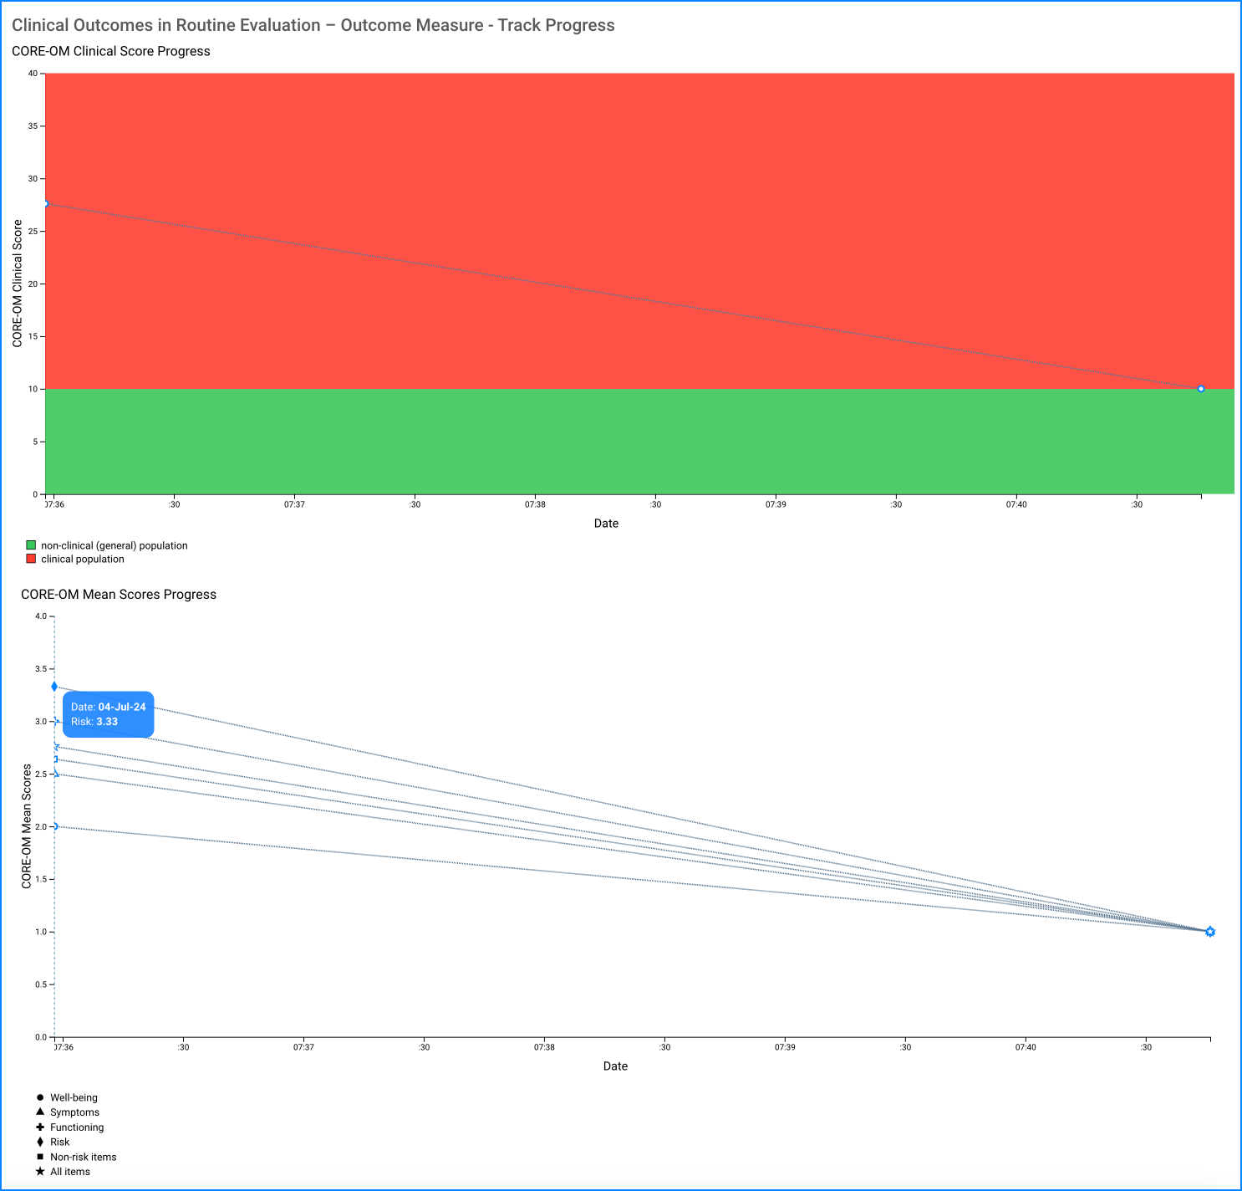Click the '07:38' tick on the clinical chart
The width and height of the screenshot is (1242, 1191).
click(535, 505)
